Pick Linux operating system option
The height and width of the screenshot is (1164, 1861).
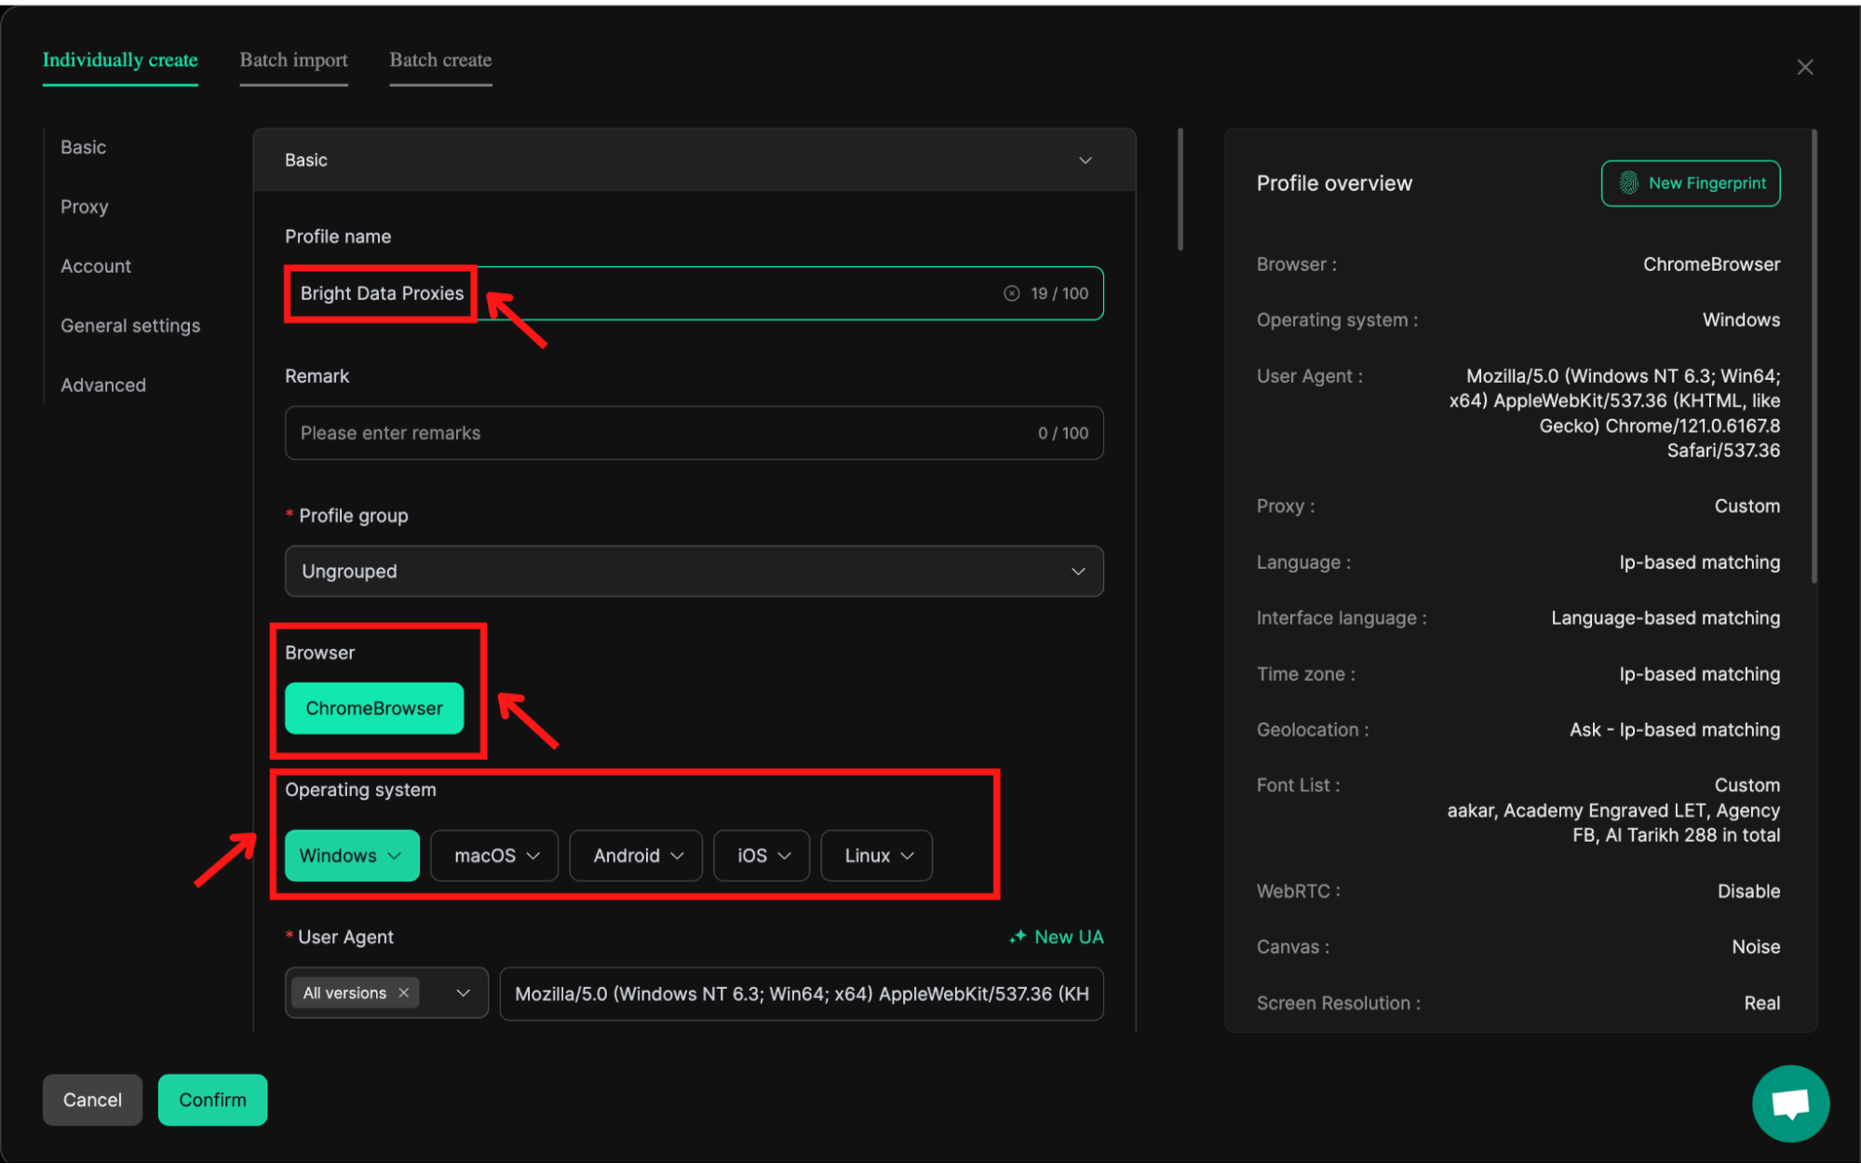(867, 855)
